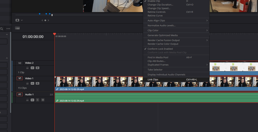
Task: Open the search magnifier in left panel
Action: tap(2, 29)
